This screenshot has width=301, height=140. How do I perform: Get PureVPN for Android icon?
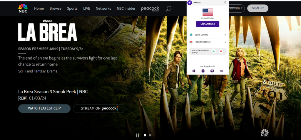[203, 71]
